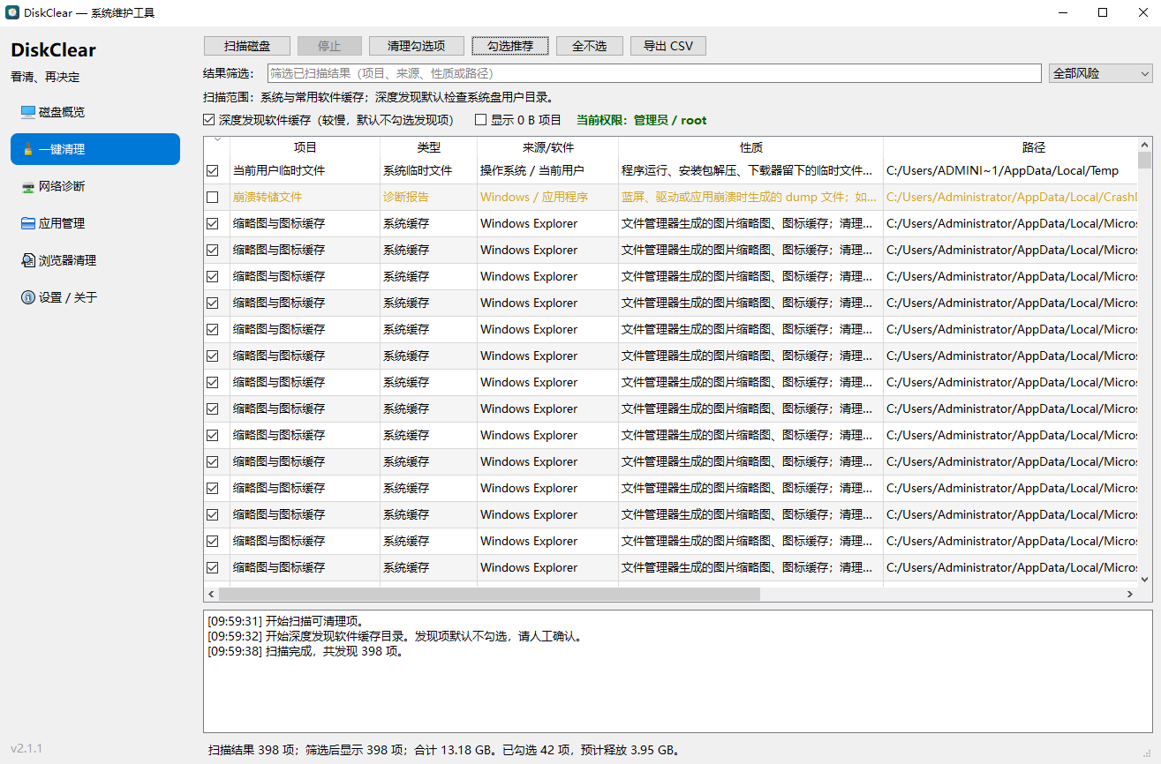Click the vertical scrollbar down arrow
The width and height of the screenshot is (1161, 764).
(1145, 580)
